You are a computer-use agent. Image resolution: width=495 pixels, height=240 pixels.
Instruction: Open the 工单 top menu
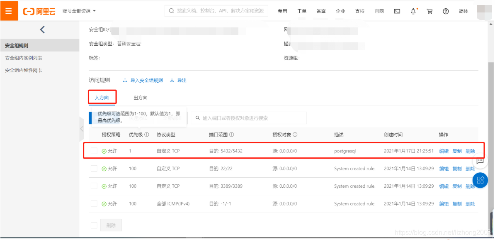coord(302,11)
